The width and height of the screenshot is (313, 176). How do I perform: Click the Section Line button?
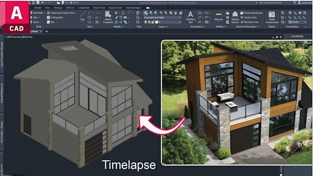[x=248, y=17]
